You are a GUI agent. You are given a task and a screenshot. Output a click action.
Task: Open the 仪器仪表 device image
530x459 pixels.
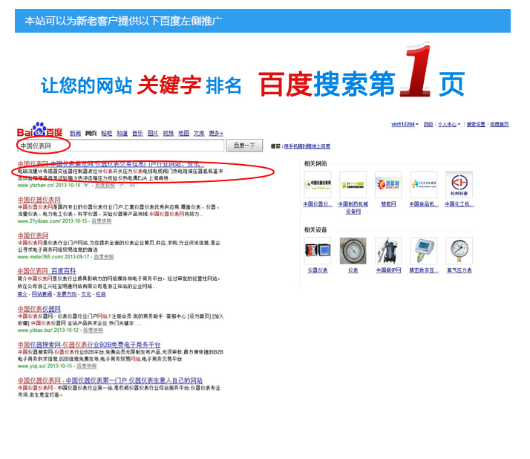[x=318, y=250]
